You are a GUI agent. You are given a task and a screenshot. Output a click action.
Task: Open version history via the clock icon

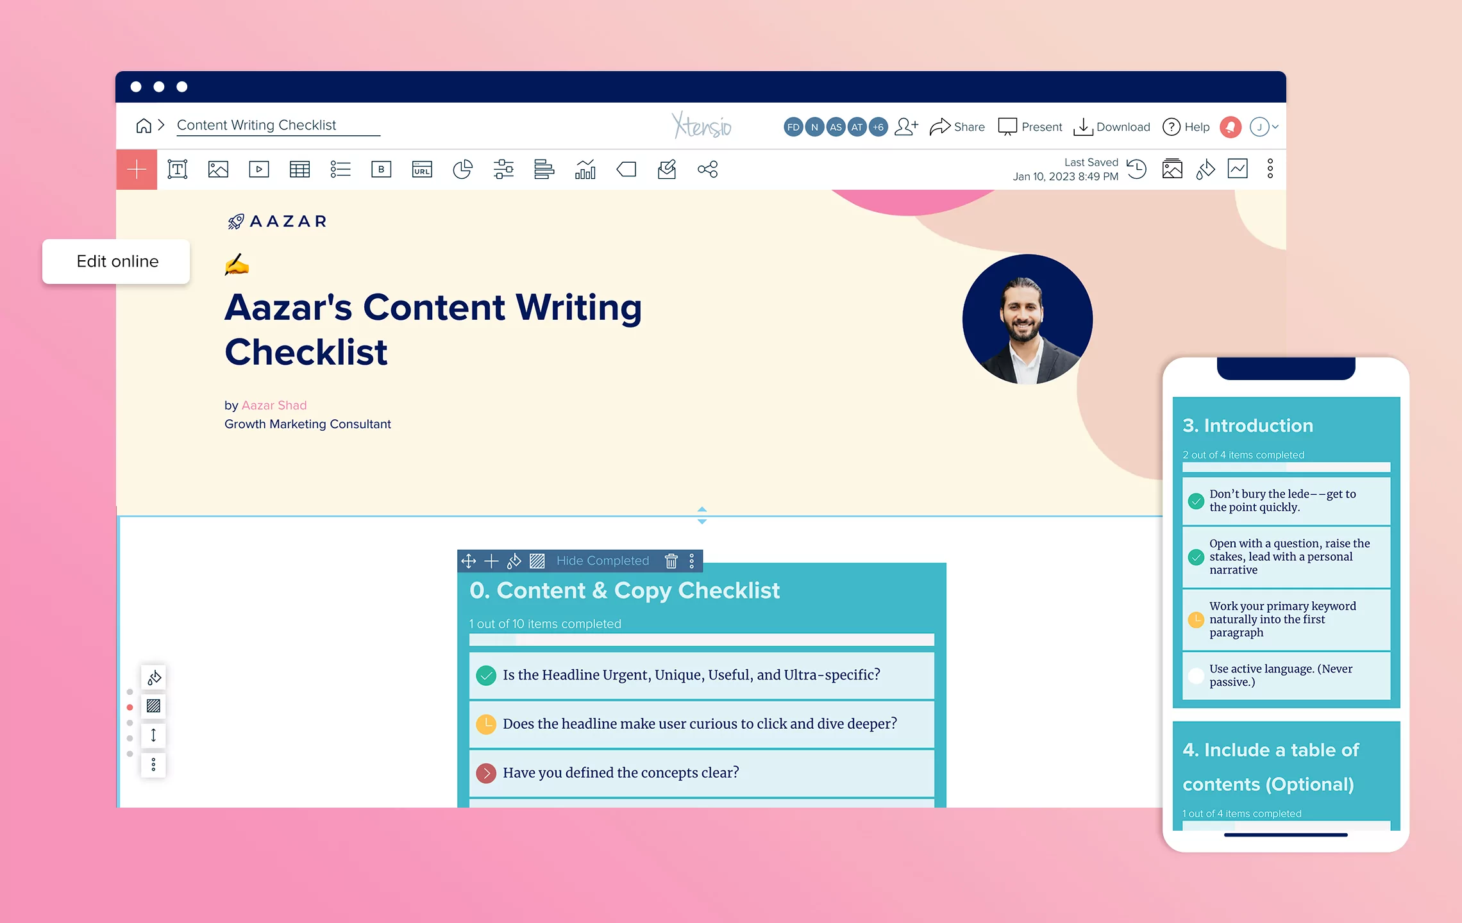point(1136,169)
